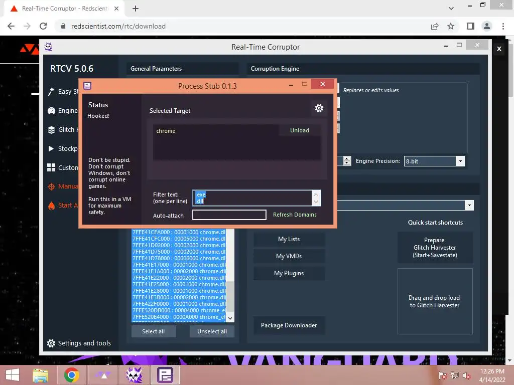Open the dropdown below Corruption Engine section

(x=469, y=205)
